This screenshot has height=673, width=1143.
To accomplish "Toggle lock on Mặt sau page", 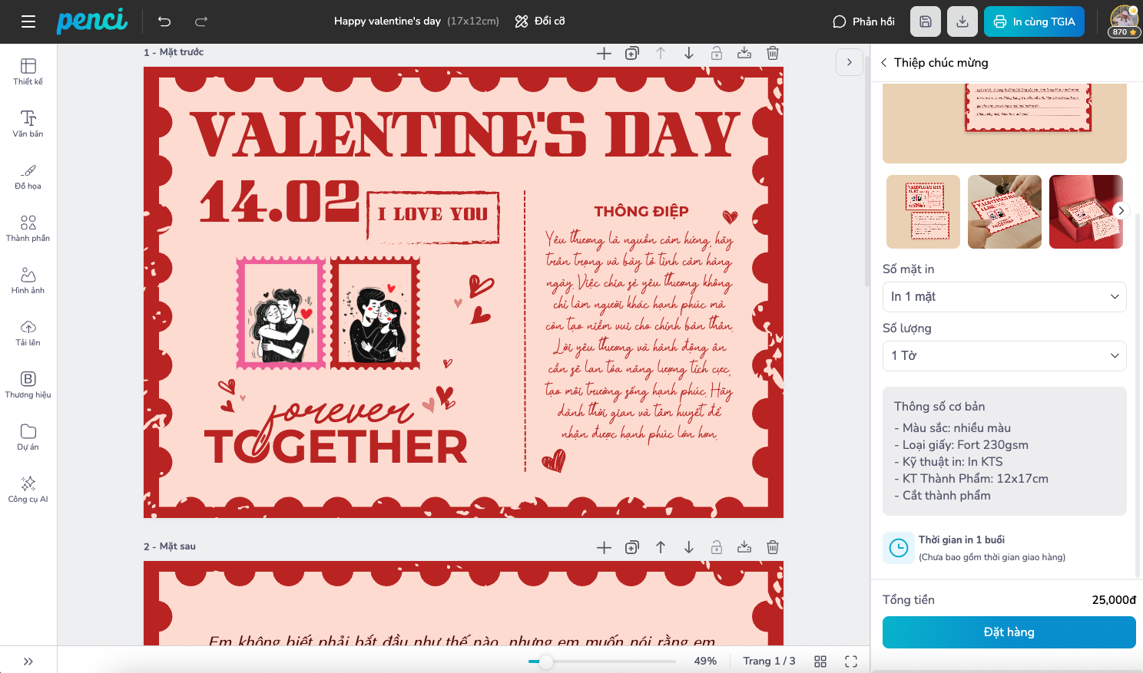I will [716, 547].
